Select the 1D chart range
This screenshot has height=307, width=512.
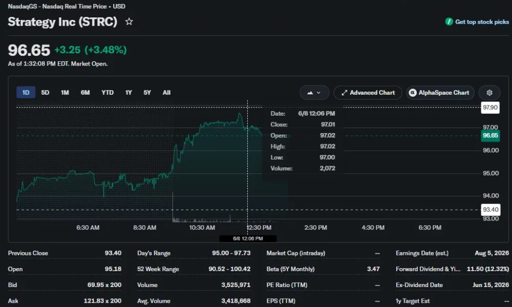26,93
